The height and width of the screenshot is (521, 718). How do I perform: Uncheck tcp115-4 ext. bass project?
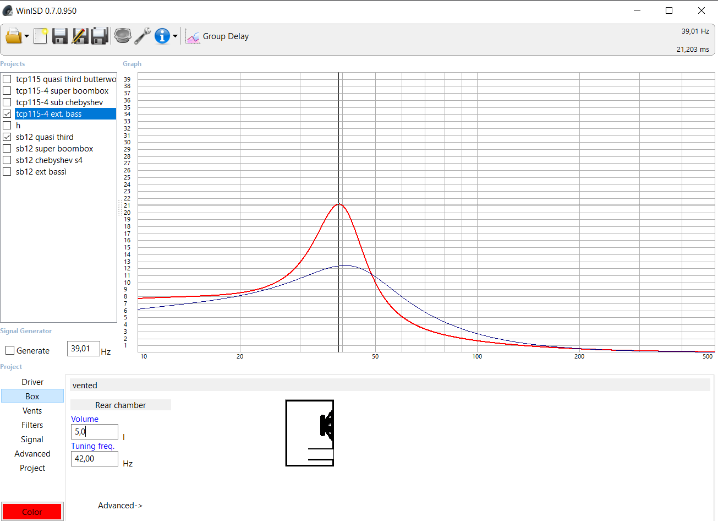7,114
